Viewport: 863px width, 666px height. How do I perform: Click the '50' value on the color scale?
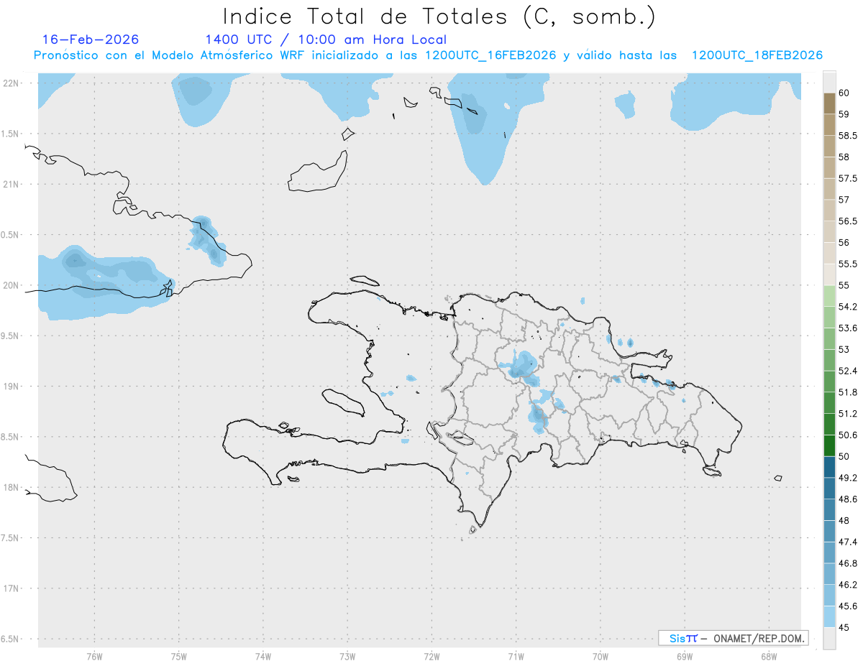point(844,456)
